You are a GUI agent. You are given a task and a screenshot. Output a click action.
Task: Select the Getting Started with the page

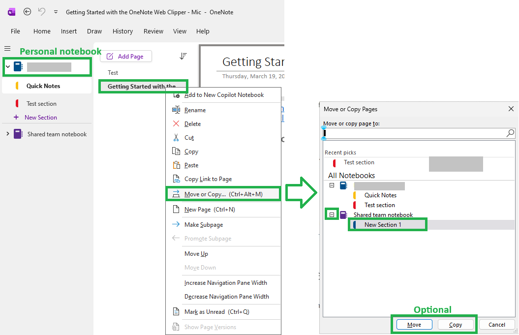(x=143, y=87)
